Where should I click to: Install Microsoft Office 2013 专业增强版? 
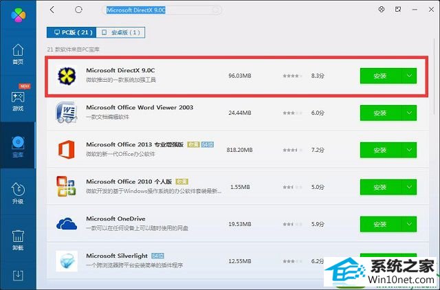[382, 150]
